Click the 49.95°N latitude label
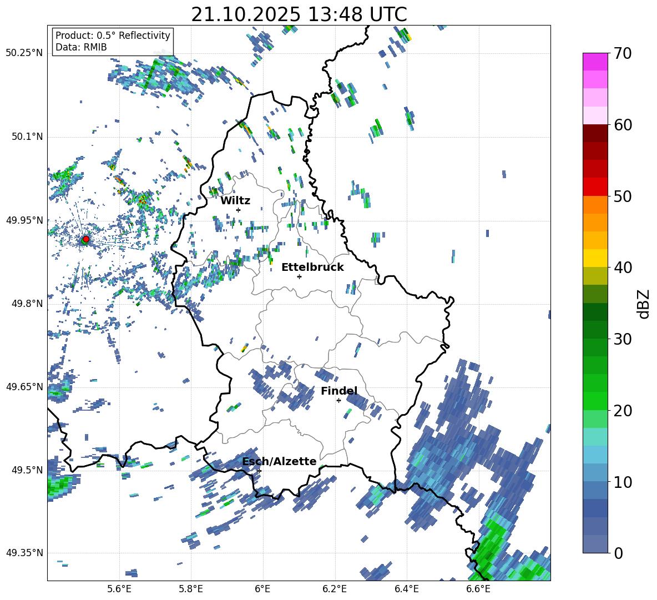657x600 pixels. pos(24,220)
